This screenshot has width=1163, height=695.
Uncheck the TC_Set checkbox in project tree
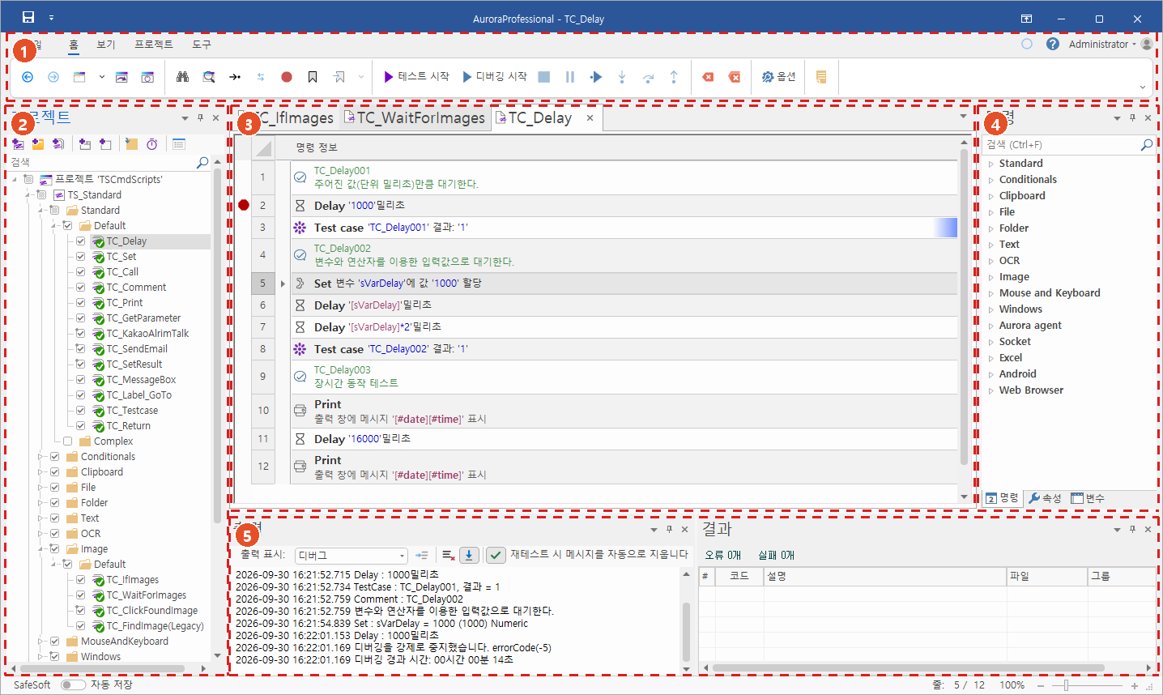81,257
